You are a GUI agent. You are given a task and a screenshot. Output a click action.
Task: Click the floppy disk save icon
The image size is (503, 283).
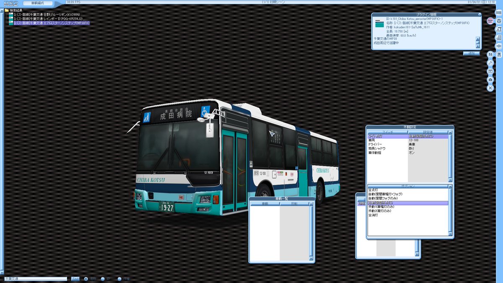point(490,55)
